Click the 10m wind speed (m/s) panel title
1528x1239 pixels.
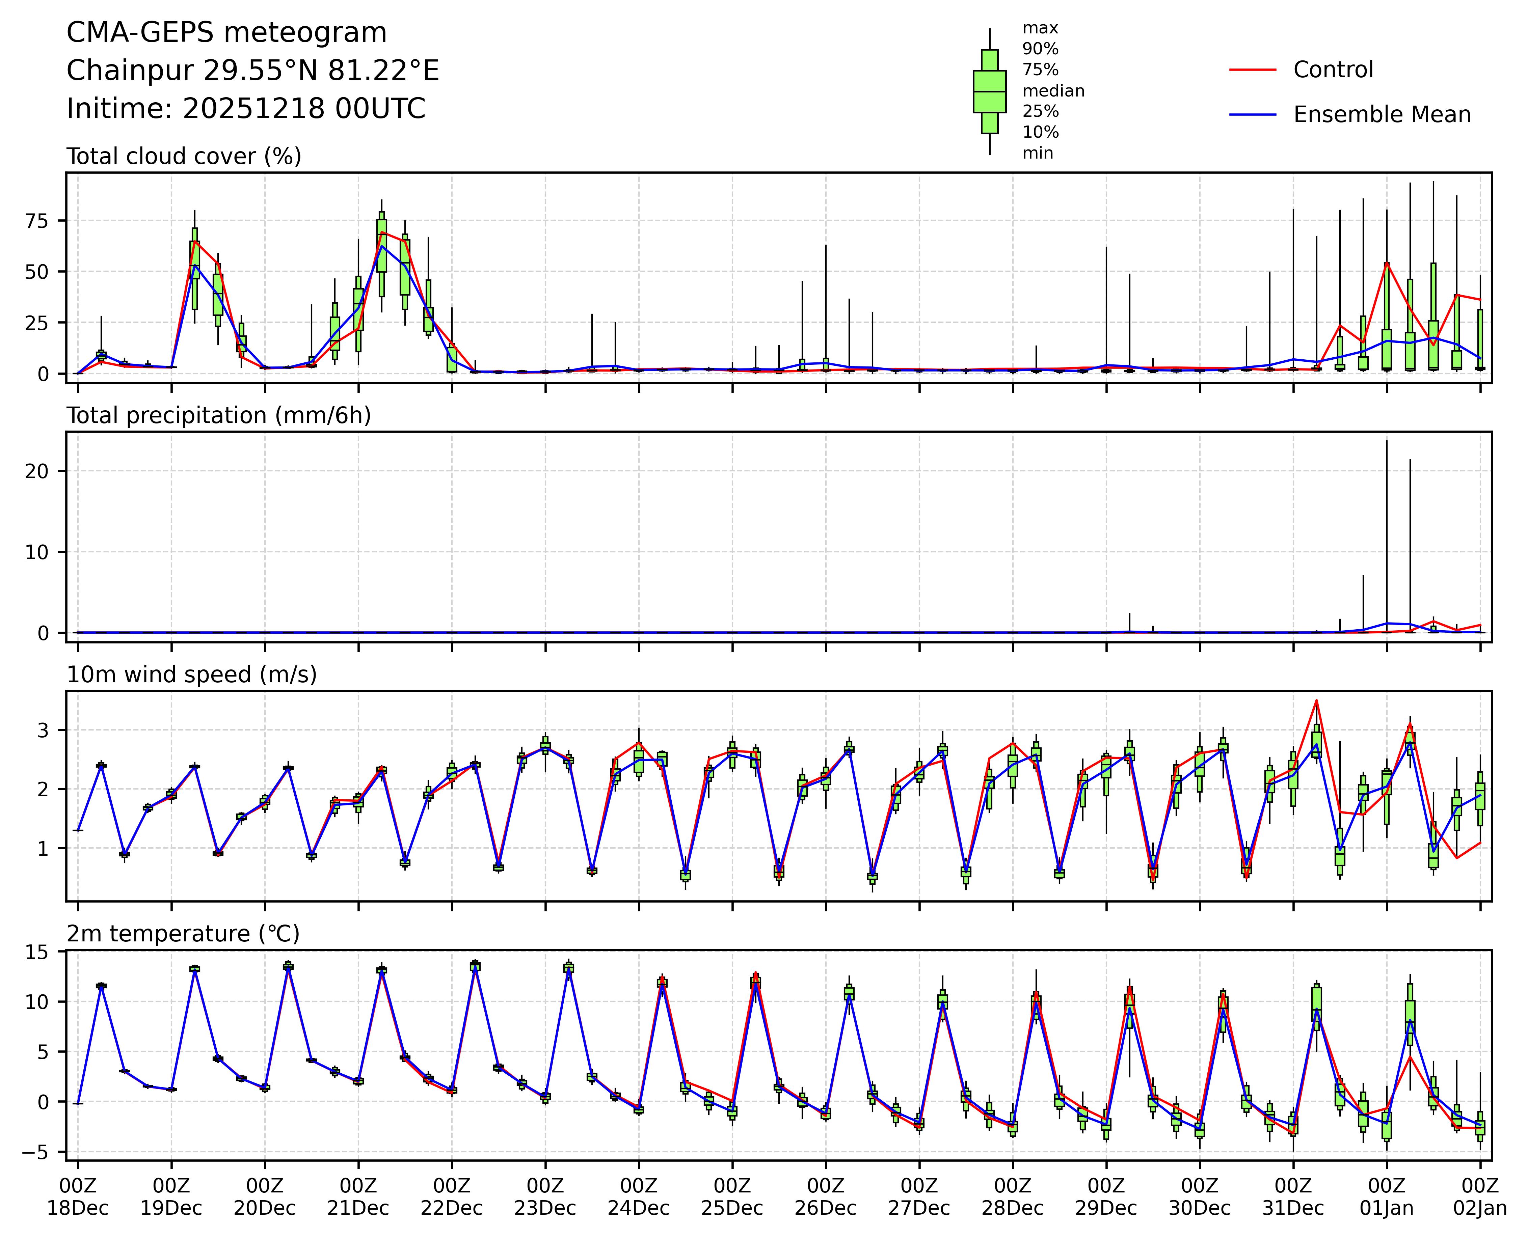point(191,674)
